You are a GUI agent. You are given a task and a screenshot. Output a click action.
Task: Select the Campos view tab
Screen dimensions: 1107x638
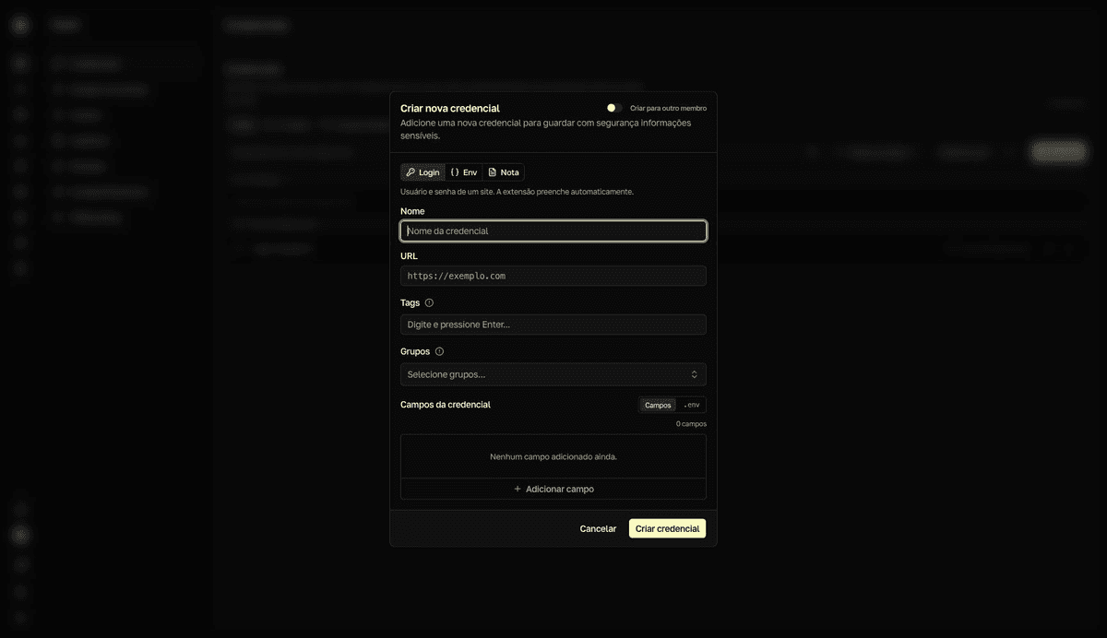(658, 405)
